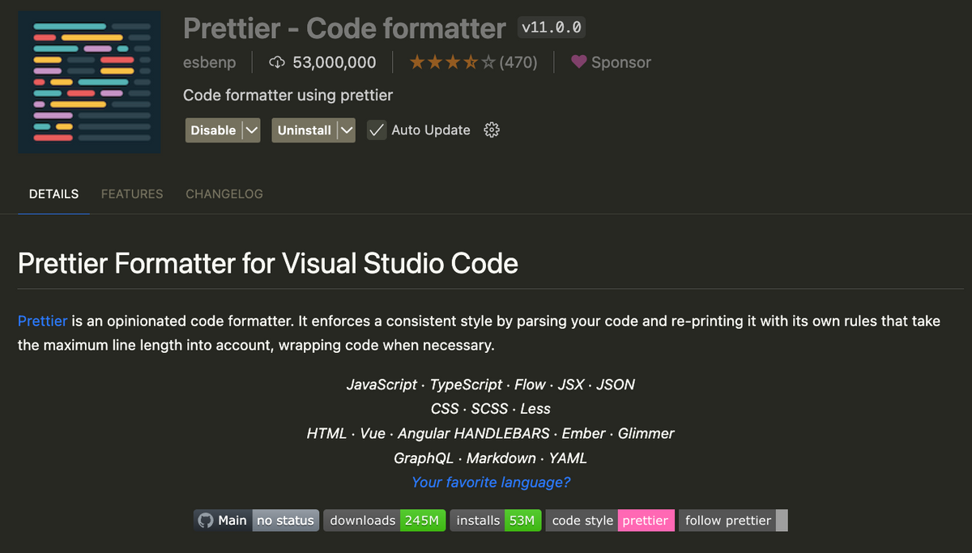The width and height of the screenshot is (972, 553).
Task: Open the 'Your favorite language?' link
Action: [491, 483]
